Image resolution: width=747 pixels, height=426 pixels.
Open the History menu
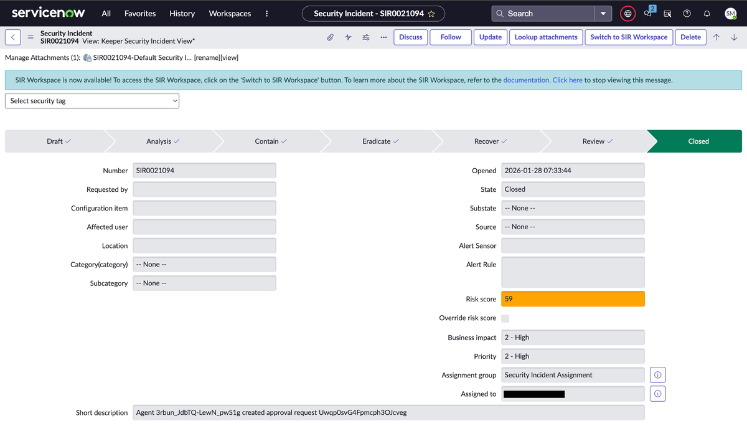coord(182,14)
